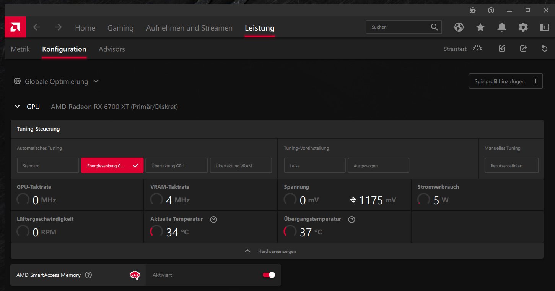Screen dimensions: 555x291
Task: Open the web browser globe icon
Action: click(x=459, y=27)
